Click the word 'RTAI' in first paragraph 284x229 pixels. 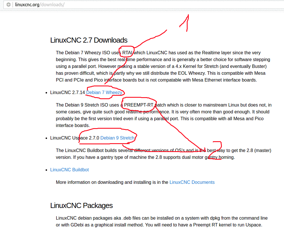pyautogui.click(x=127, y=53)
